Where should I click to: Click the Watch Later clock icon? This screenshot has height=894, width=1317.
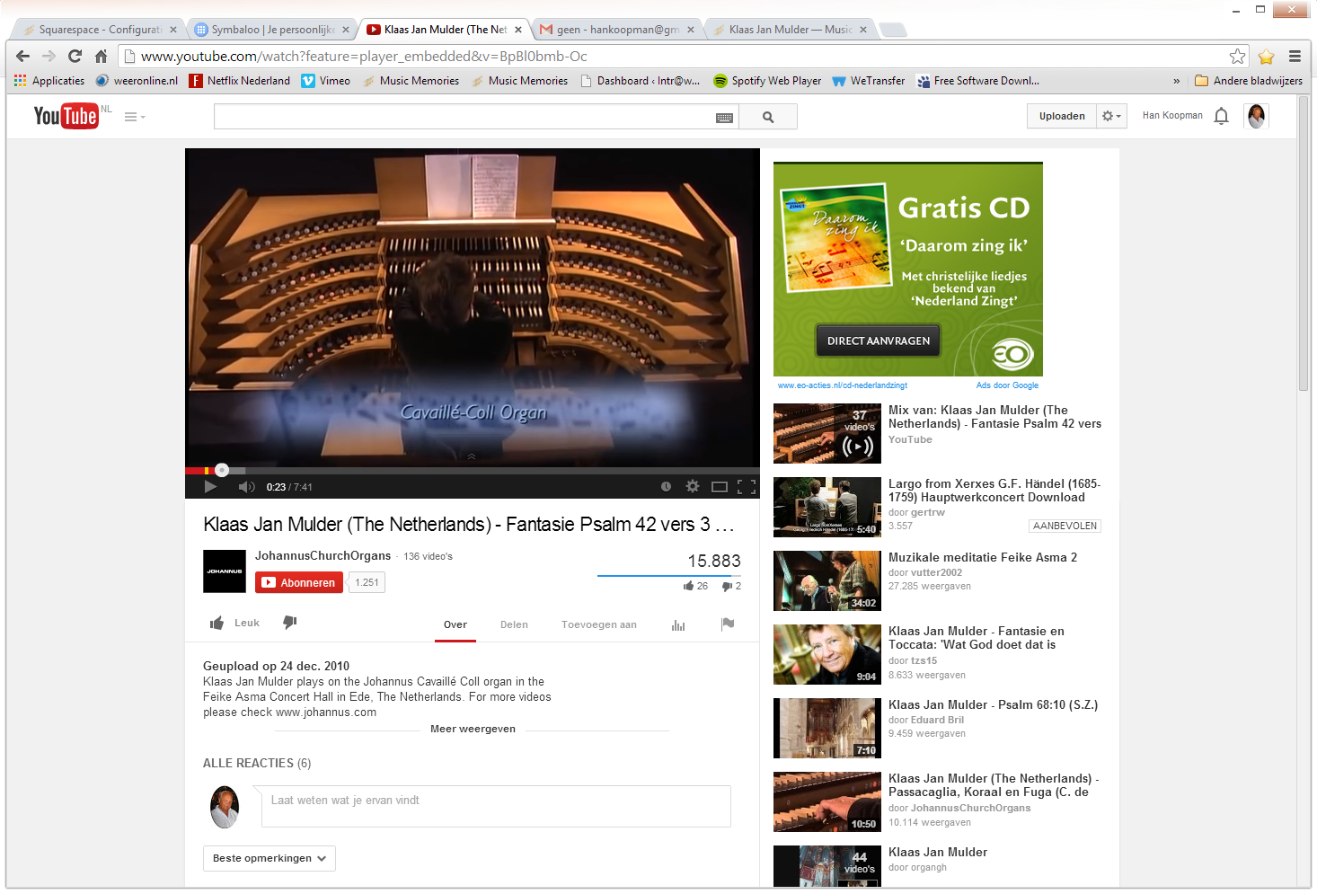click(x=666, y=486)
